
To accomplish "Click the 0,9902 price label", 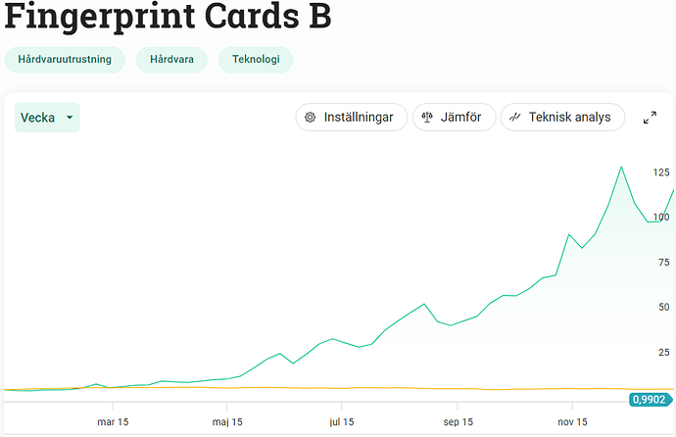I will pyautogui.click(x=650, y=400).
